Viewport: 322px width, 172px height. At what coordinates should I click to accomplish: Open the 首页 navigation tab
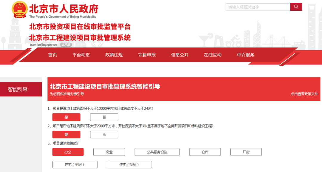pyautogui.click(x=52, y=55)
